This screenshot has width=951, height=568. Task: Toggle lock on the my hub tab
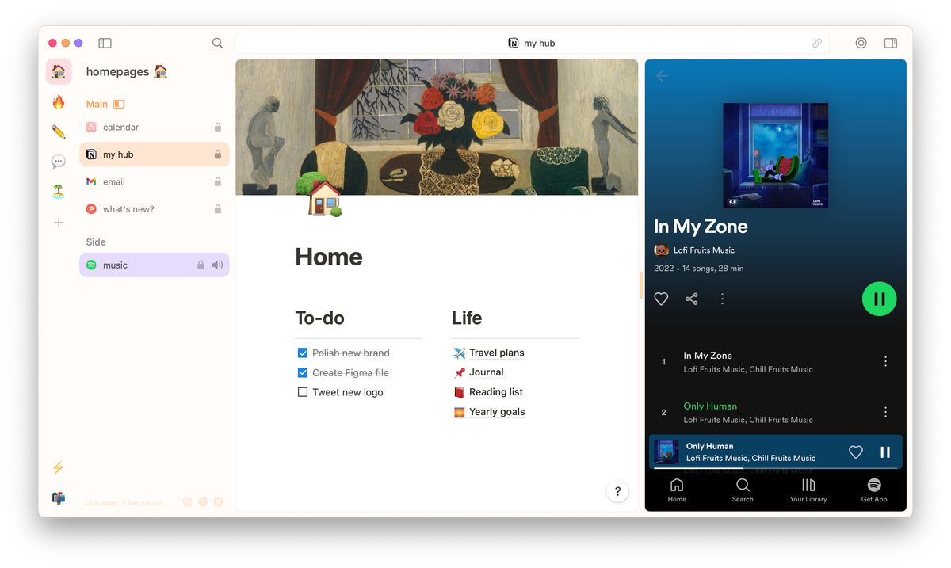click(x=218, y=154)
